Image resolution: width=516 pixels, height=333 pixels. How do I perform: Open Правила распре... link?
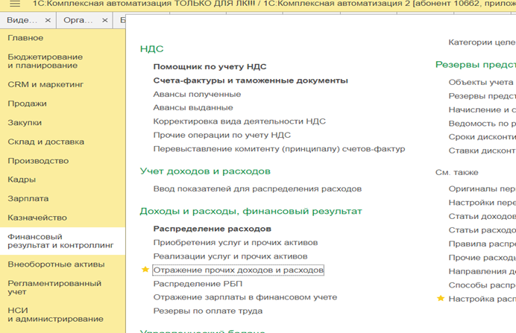click(x=482, y=244)
